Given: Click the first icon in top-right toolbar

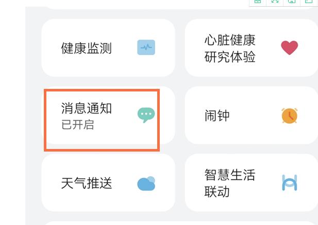Looking at the screenshot, I should pyautogui.click(x=258, y=2).
